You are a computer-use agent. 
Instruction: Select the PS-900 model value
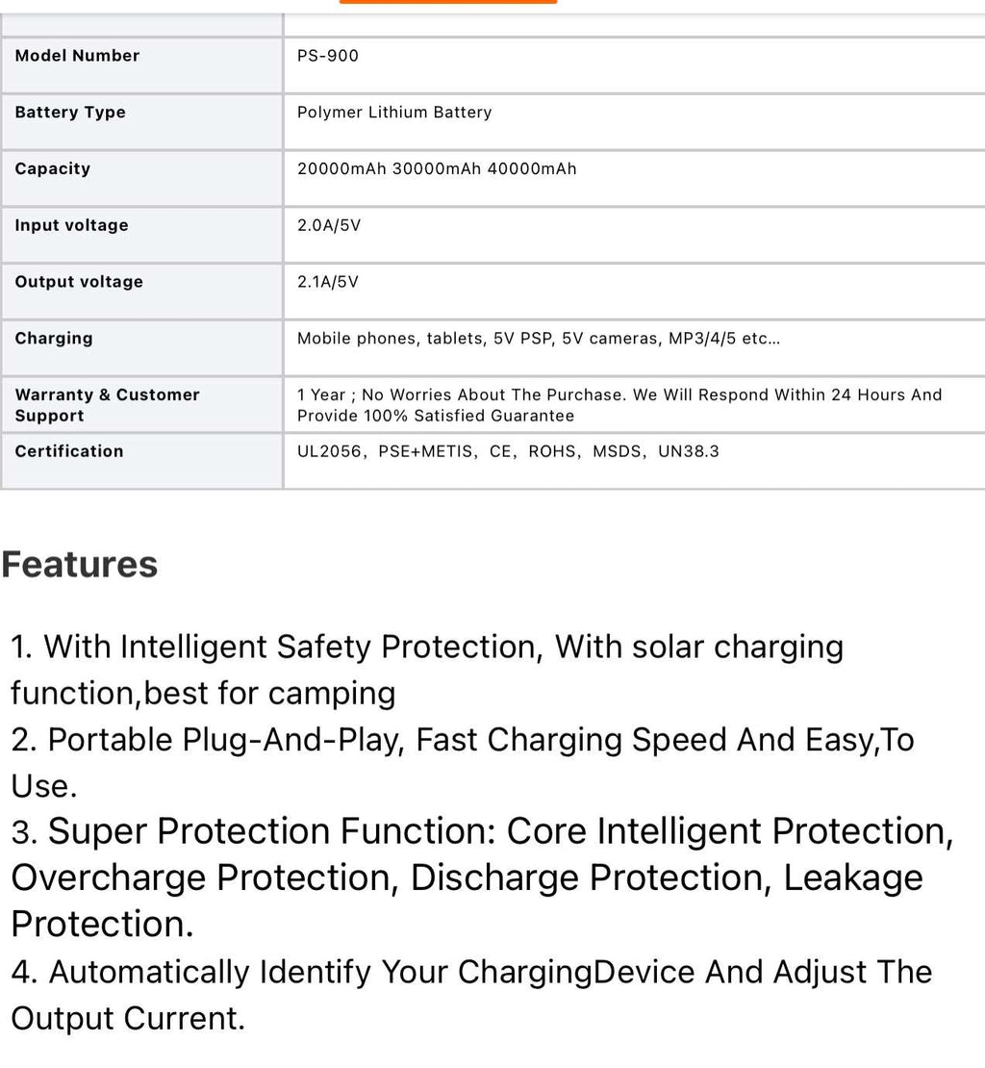click(328, 56)
